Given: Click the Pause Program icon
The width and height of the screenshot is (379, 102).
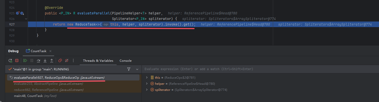Looking at the screenshot, I should coord(32,61).
